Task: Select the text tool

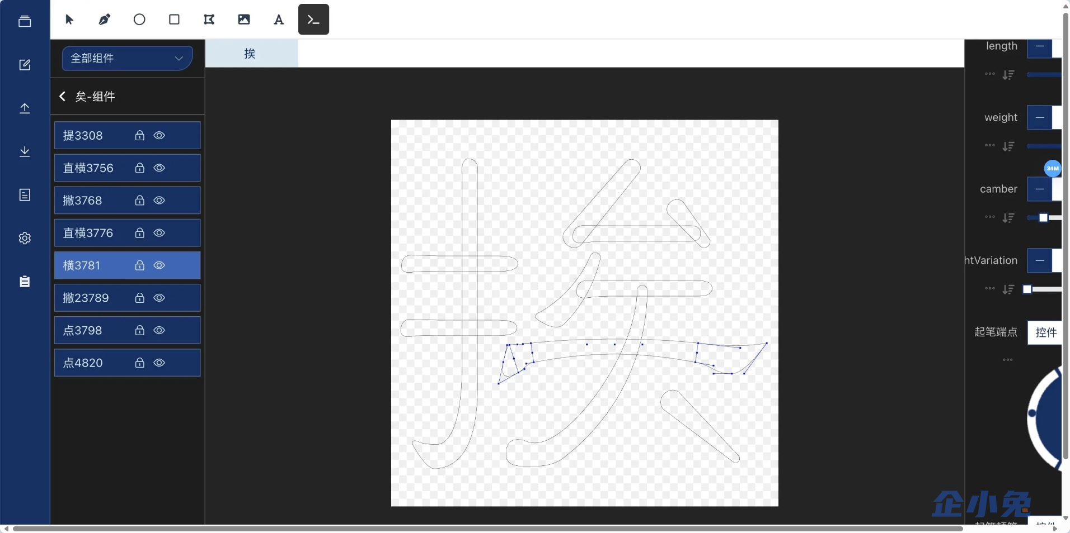Action: point(278,19)
